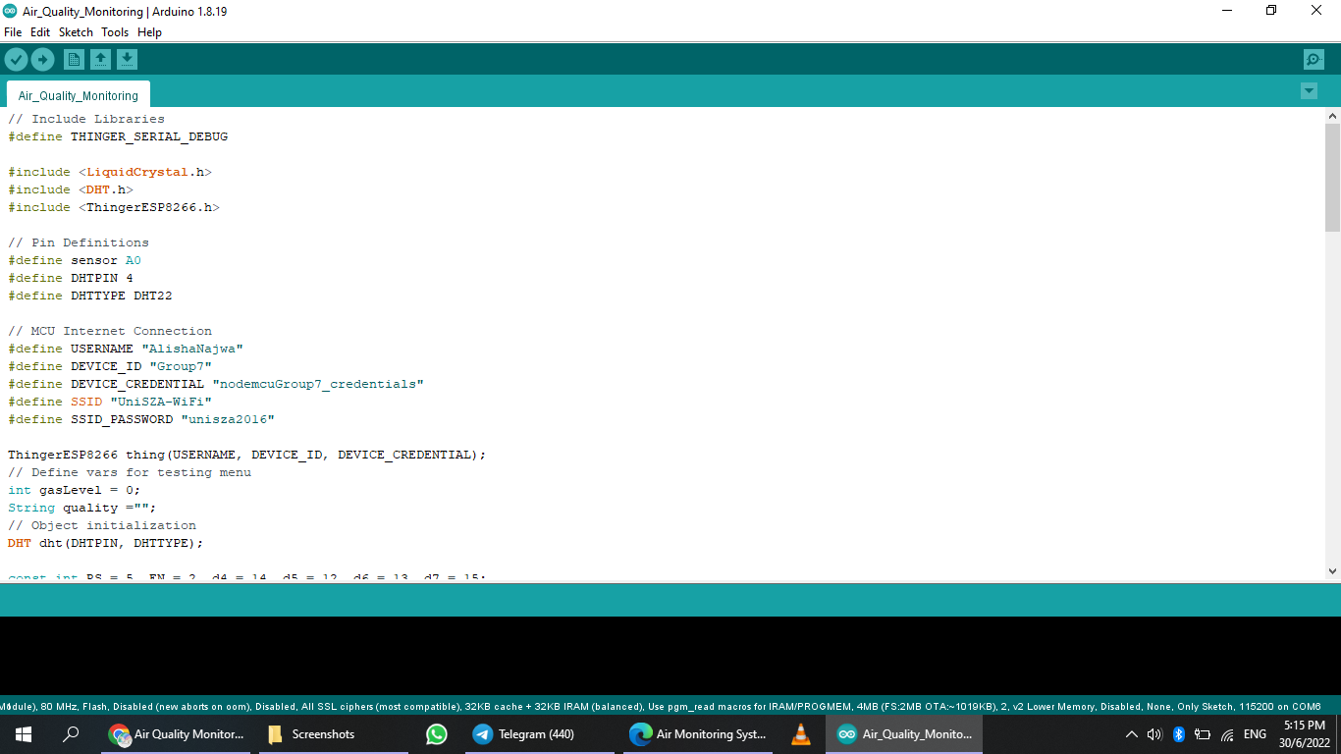Viewport: 1341px width, 754px height.
Task: Open the Tools menu
Action: [115, 32]
